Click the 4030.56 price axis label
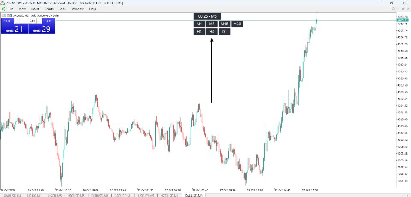 click(402, 92)
